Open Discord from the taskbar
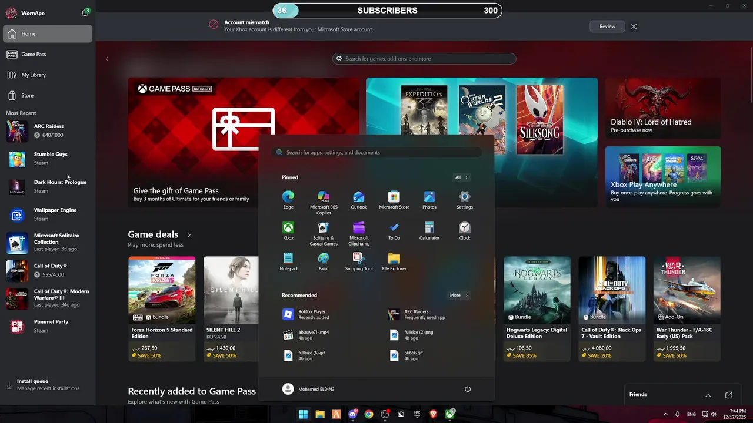The image size is (753, 423). pyautogui.click(x=352, y=414)
